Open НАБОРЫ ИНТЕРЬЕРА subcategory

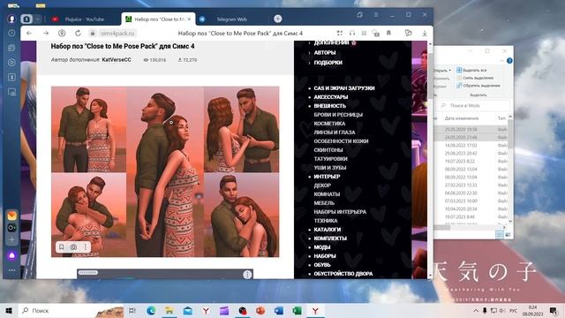(x=340, y=212)
